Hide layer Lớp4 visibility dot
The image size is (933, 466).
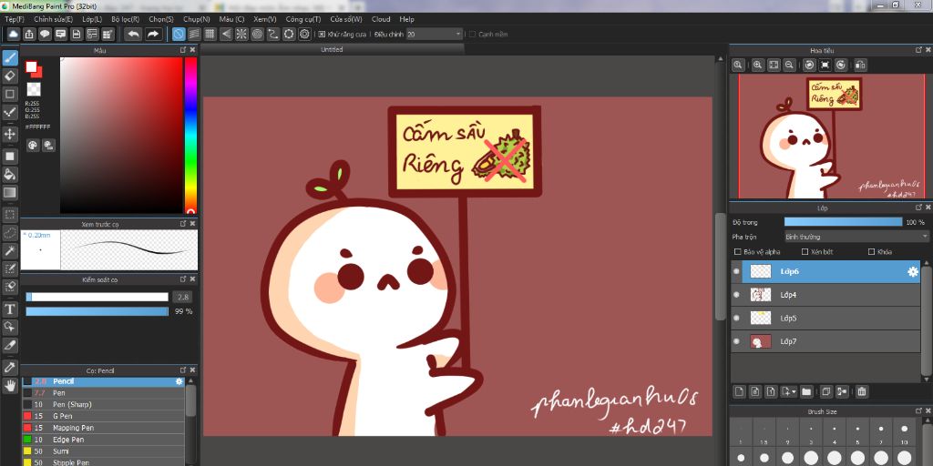pos(736,295)
